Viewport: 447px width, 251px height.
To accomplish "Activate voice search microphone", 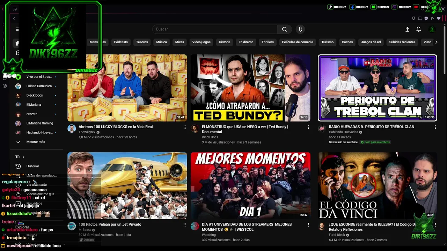I will (x=300, y=29).
